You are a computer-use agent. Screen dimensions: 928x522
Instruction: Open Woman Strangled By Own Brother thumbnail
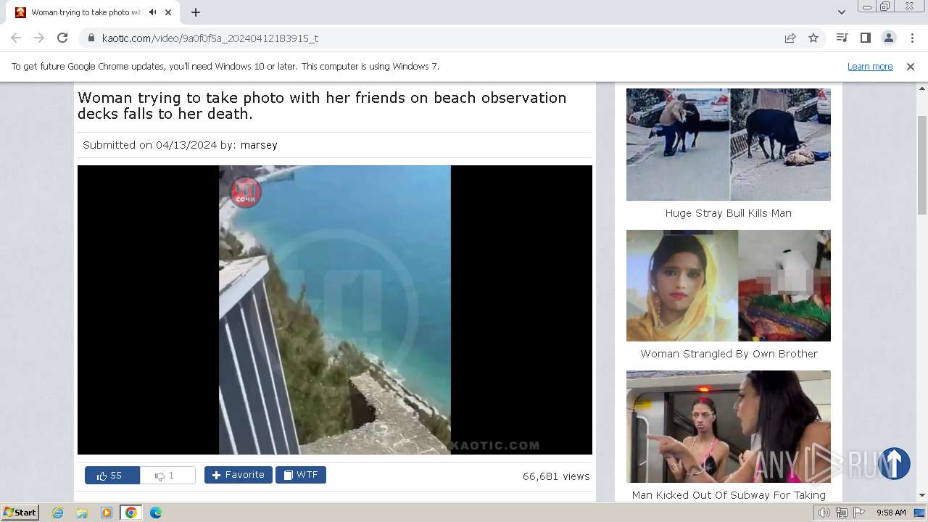click(x=729, y=286)
